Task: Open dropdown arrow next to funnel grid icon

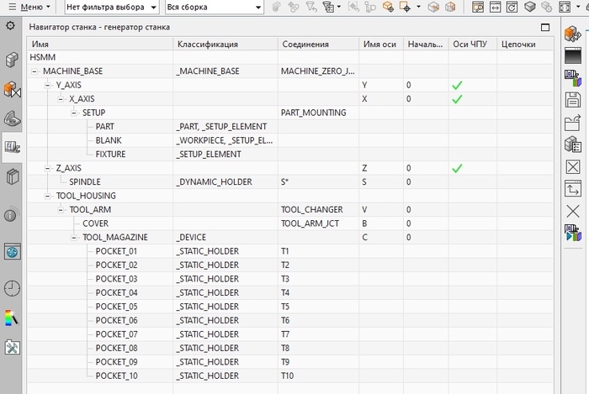Action: pyautogui.click(x=339, y=7)
